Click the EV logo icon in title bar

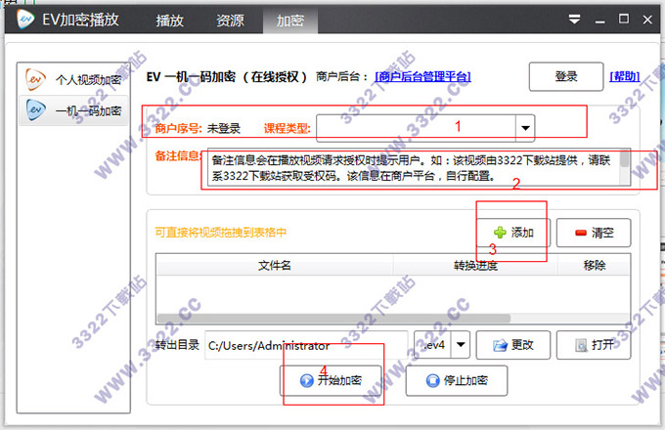point(25,20)
